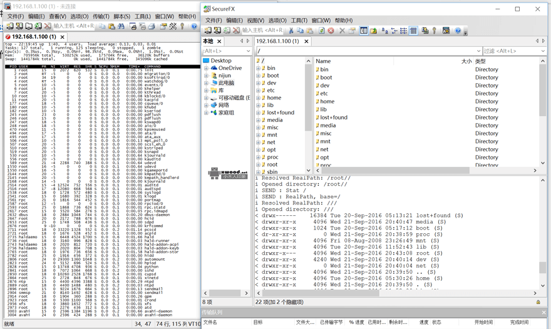Screen dimensions: 551x329
Task: Open the remote path dropdown
Action: pos(478,51)
